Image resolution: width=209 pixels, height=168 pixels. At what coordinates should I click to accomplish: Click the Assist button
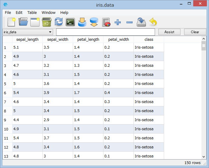[x=169, y=32]
